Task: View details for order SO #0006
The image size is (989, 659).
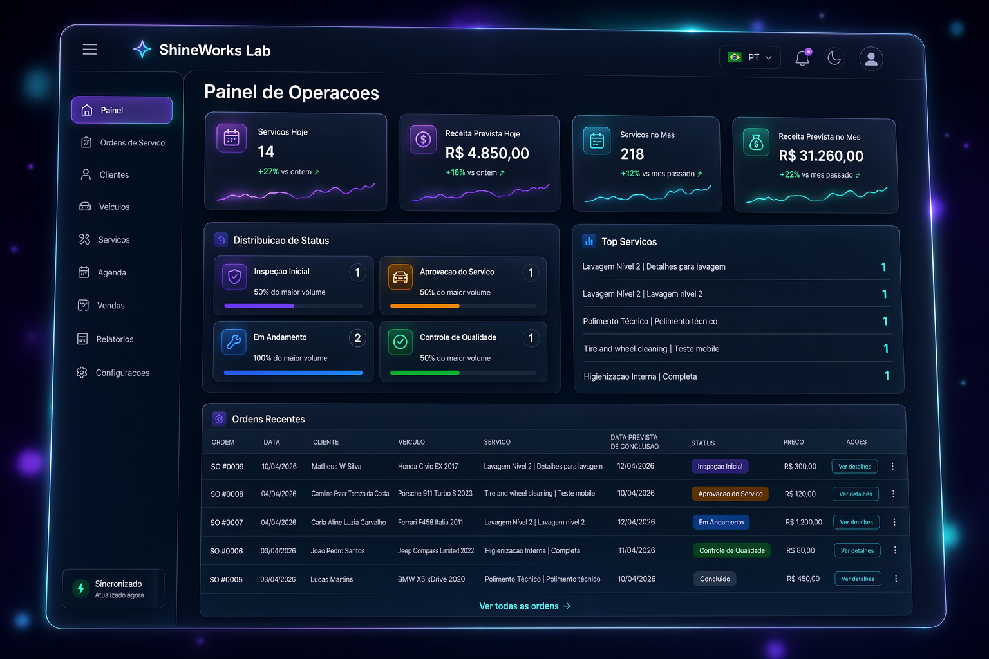Action: click(858, 550)
